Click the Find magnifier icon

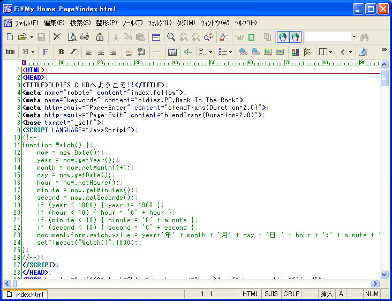[171, 37]
